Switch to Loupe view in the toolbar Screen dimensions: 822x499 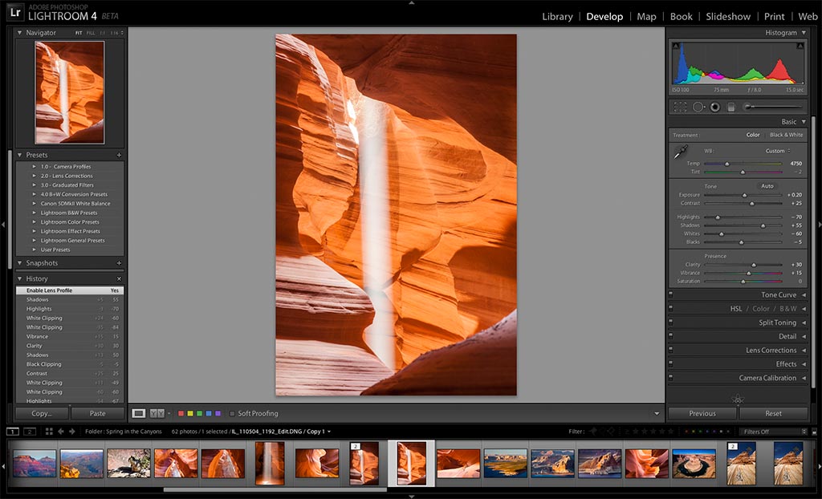pyautogui.click(x=137, y=413)
